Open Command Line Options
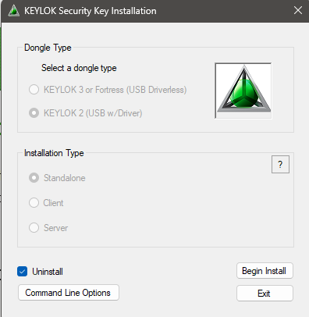Screen dimensions: 309x317 click(x=69, y=293)
